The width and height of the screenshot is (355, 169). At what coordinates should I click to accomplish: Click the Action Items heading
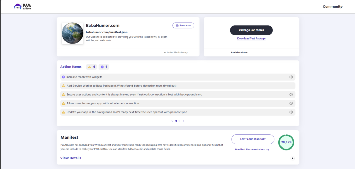coord(71,67)
